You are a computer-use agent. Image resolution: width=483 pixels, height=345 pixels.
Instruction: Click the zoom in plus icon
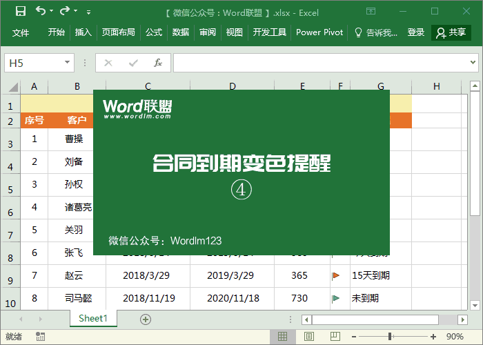pos(433,337)
